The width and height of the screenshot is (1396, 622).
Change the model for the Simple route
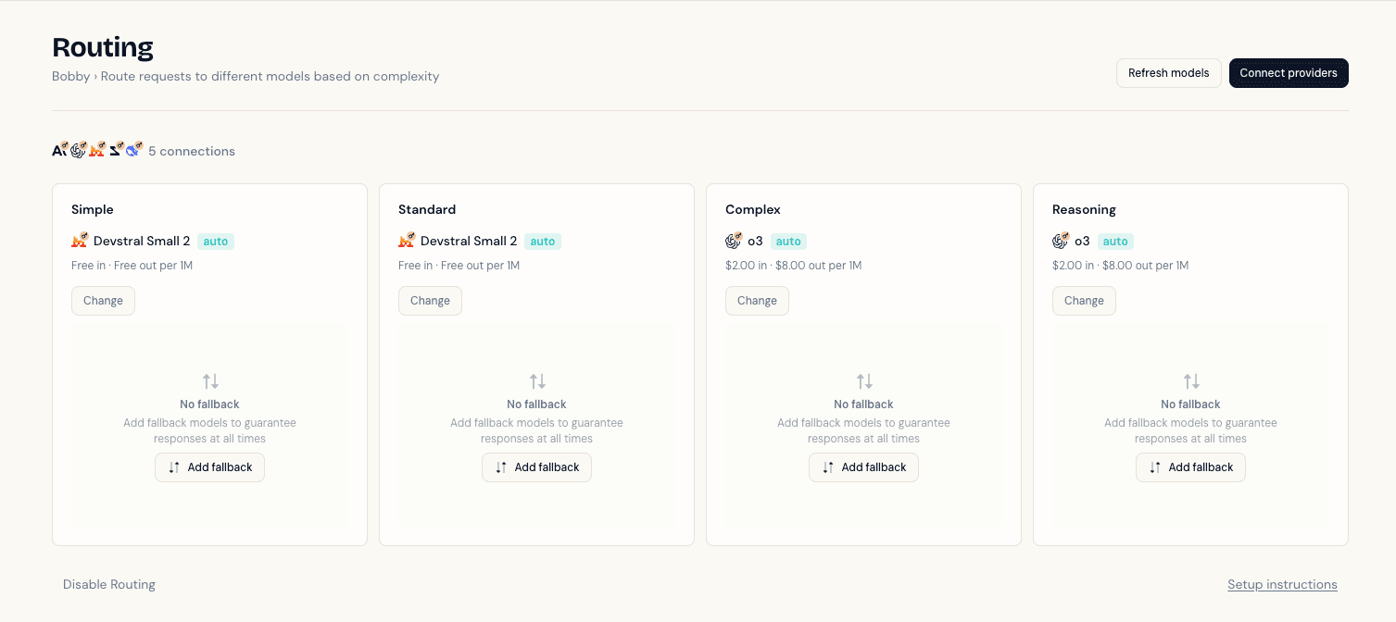pos(103,300)
